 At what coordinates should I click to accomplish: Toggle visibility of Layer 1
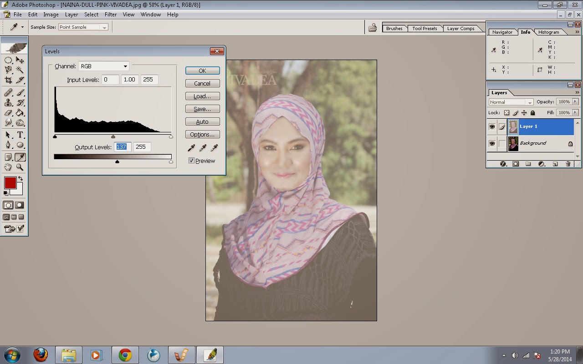click(493, 126)
